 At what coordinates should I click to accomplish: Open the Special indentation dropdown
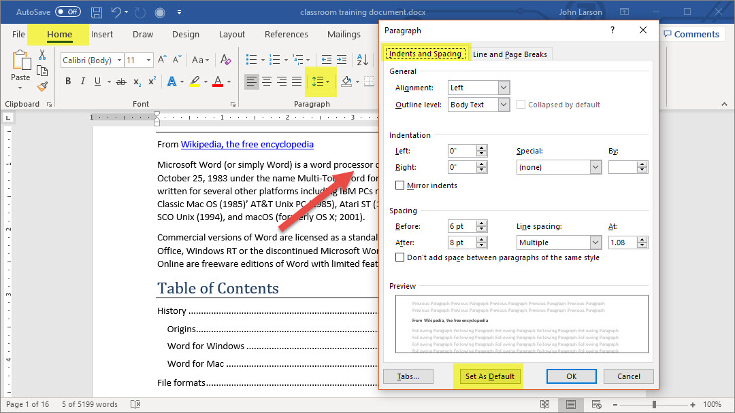coord(595,167)
